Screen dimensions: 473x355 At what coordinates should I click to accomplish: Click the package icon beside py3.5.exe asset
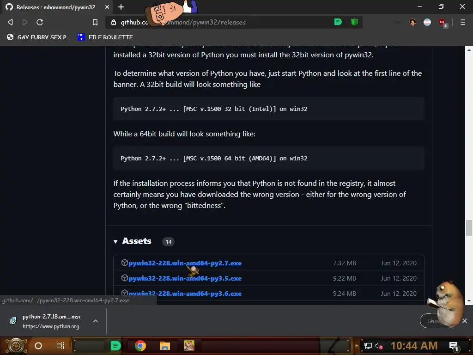coord(125,278)
